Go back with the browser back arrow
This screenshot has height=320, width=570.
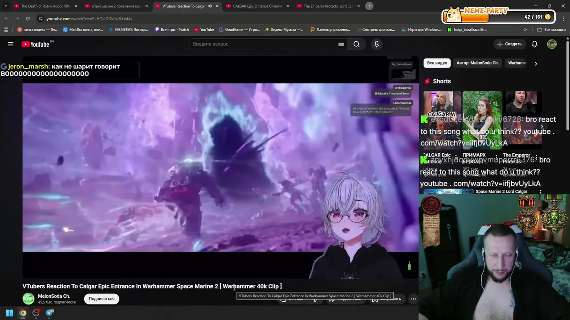tap(6, 19)
